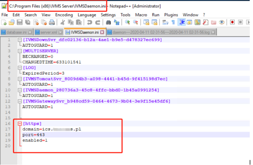Click the line CHANGEDTIME=633101541

tap(52, 62)
